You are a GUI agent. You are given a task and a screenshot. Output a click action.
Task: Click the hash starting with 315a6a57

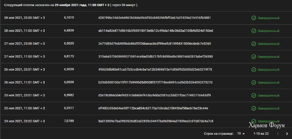pyautogui.click(x=155, y=57)
